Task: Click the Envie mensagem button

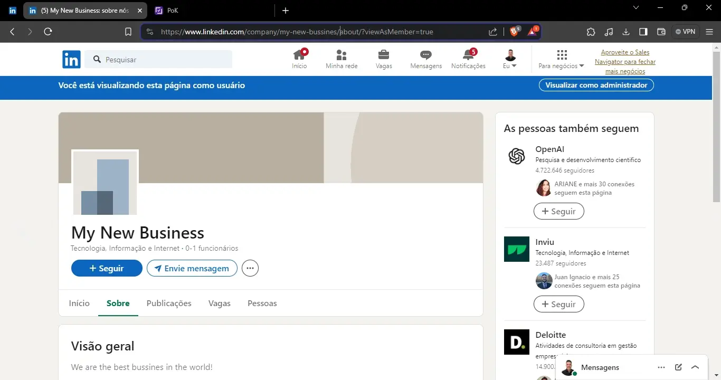Action: [x=192, y=268]
